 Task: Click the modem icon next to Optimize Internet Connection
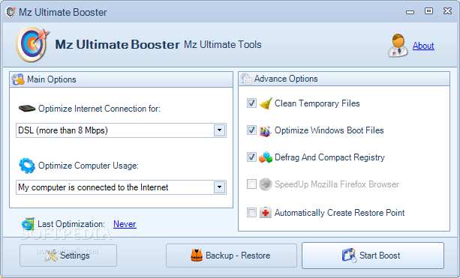coord(27,109)
